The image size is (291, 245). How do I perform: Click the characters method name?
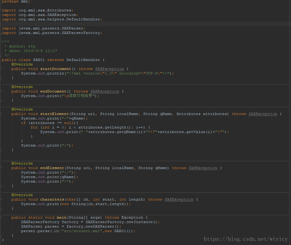pos(52,199)
